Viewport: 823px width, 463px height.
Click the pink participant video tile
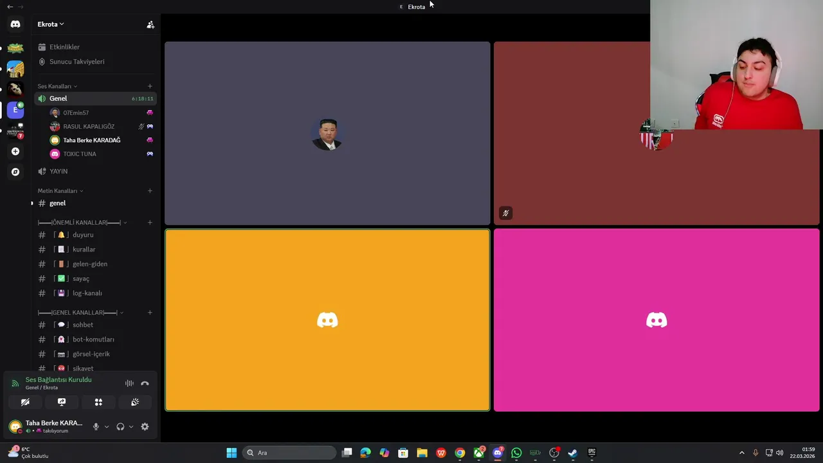tap(656, 320)
